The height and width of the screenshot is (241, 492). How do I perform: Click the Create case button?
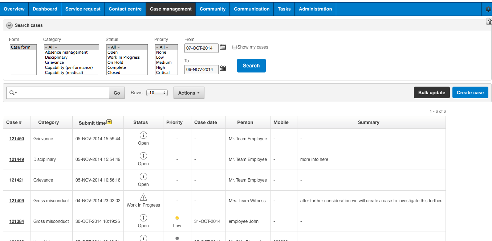[x=470, y=92]
